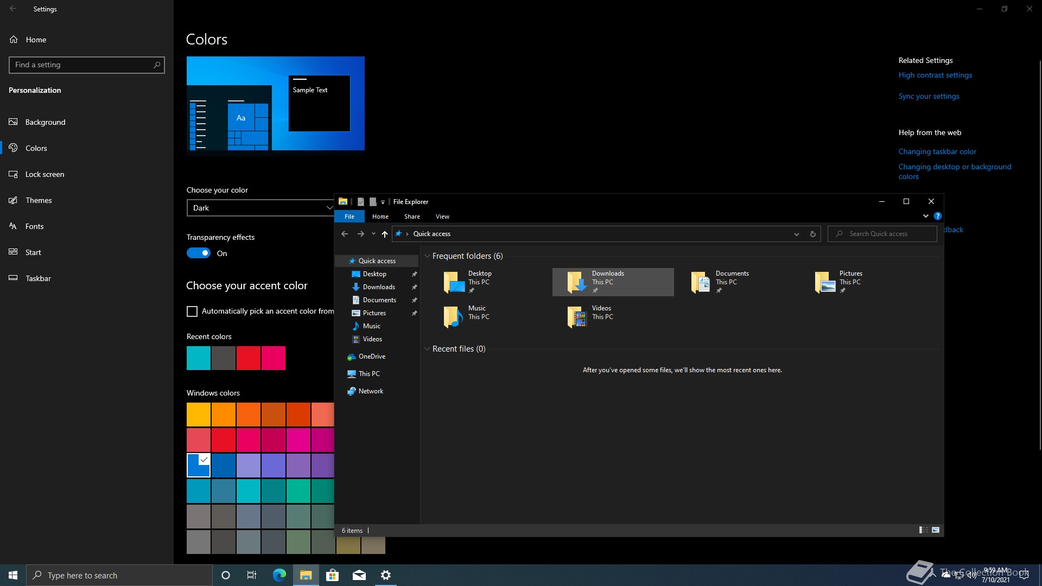This screenshot has width=1042, height=586.
Task: Open Sync your settings link
Action: (929, 97)
